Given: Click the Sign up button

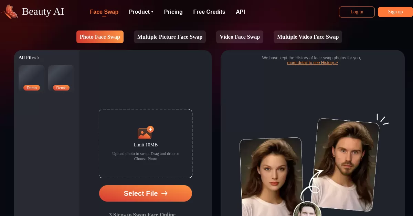Looking at the screenshot, I should (395, 12).
